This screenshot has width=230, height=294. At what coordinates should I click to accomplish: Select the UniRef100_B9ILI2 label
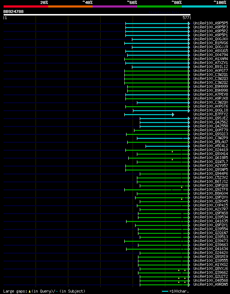point(211,67)
